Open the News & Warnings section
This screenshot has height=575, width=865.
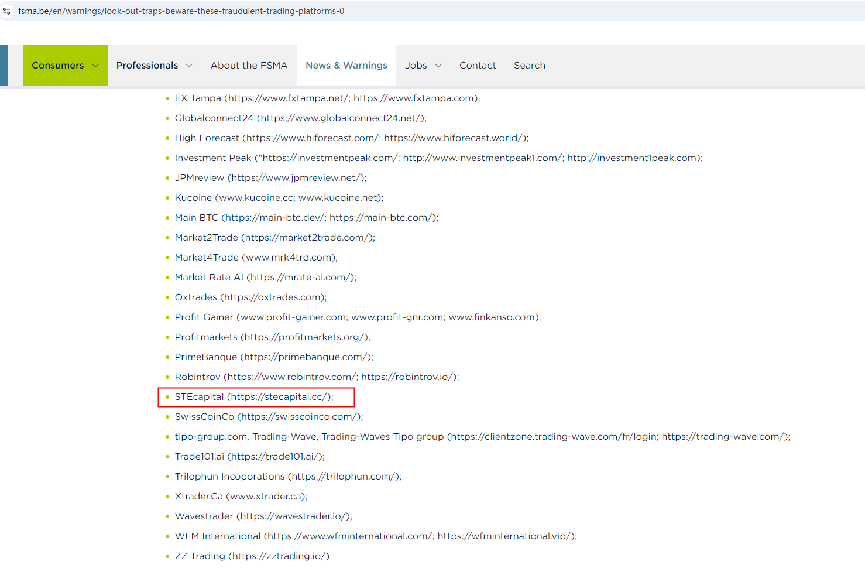coord(346,66)
